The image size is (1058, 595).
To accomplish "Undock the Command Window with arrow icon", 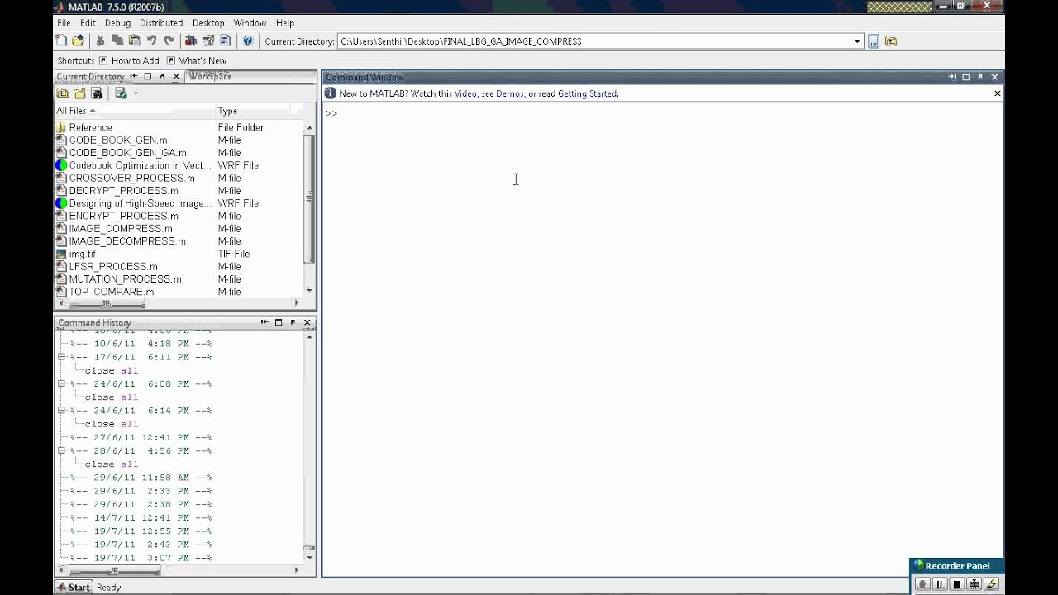I will pyautogui.click(x=979, y=77).
